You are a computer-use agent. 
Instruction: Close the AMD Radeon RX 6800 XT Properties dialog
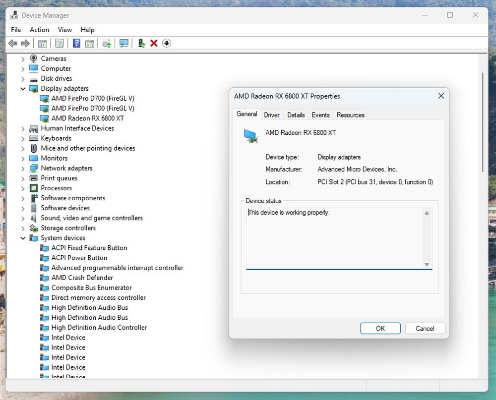coord(441,96)
